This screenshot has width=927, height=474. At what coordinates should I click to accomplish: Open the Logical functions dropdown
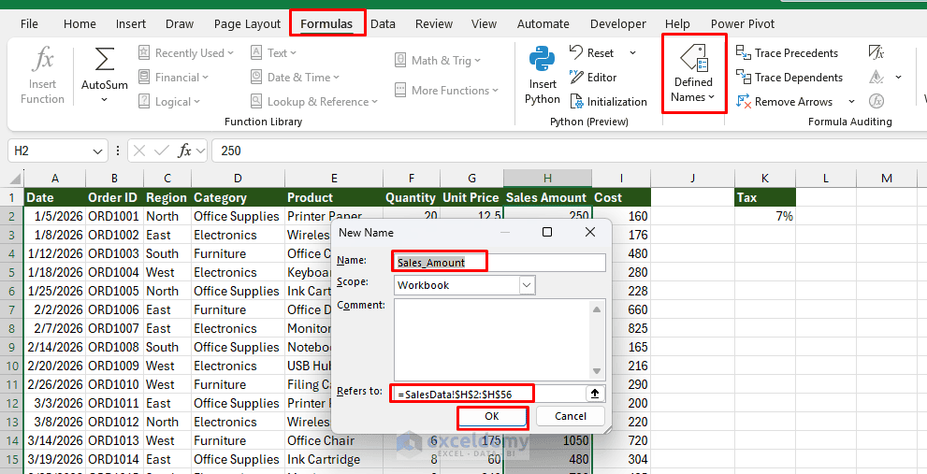point(169,102)
